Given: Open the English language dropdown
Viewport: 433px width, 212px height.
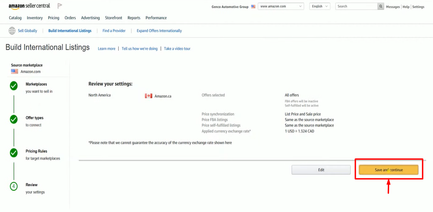Looking at the screenshot, I should point(319,6).
